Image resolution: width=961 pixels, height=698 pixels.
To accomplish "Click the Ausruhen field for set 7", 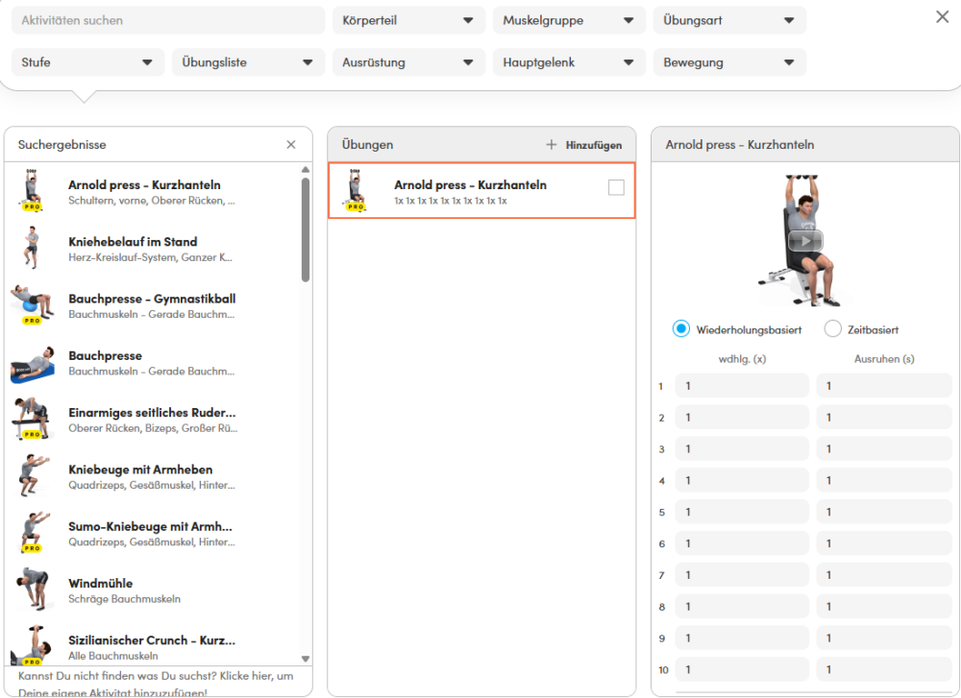I will (883, 575).
